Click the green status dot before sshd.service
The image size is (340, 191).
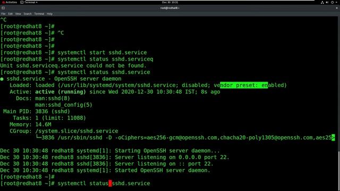coord(2,79)
